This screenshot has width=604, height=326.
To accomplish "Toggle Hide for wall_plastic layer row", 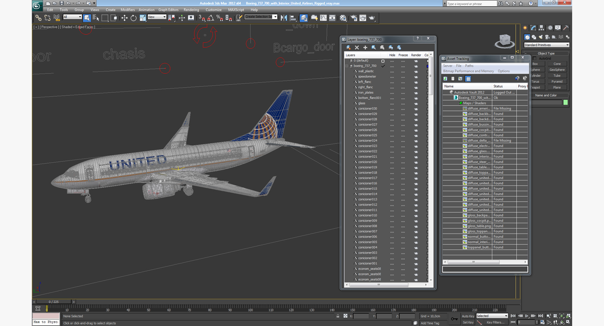I will click(x=392, y=71).
